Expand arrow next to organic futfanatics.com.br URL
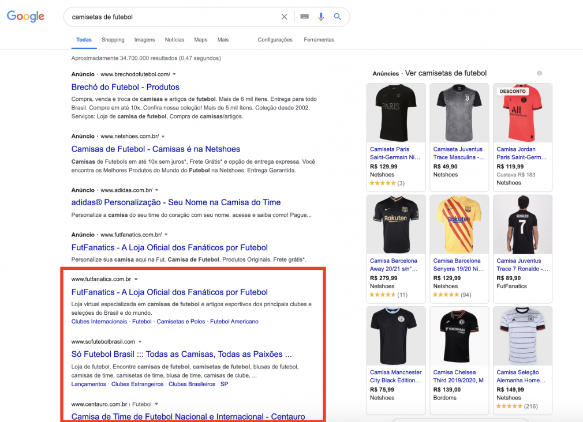 pos(136,280)
